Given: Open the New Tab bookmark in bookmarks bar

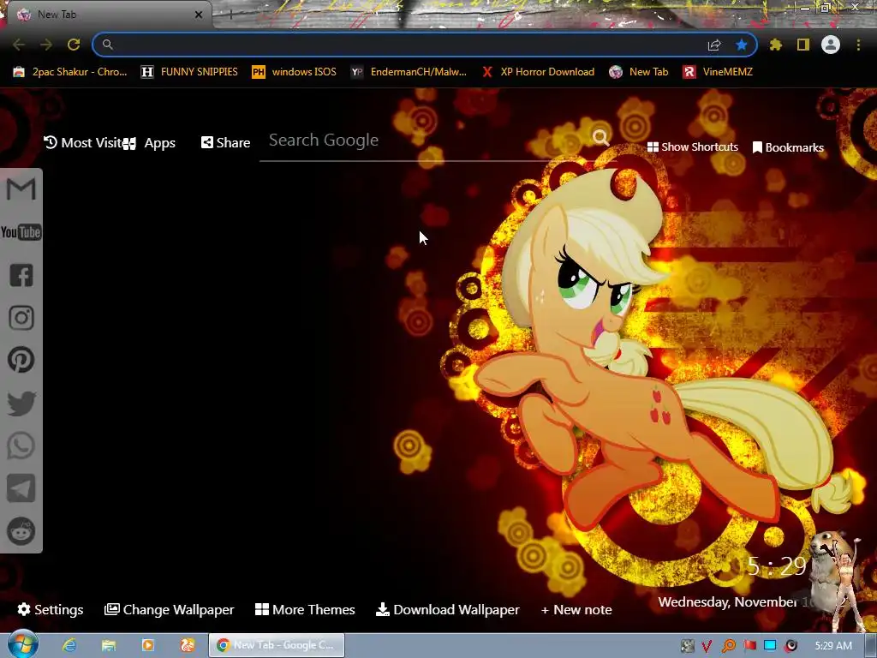Looking at the screenshot, I should pyautogui.click(x=639, y=72).
